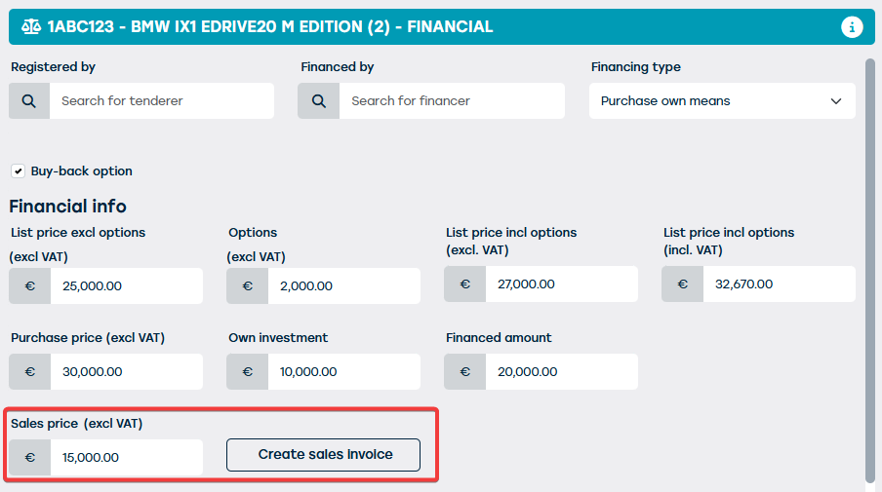Click the search icon for Financed by

pyautogui.click(x=319, y=101)
